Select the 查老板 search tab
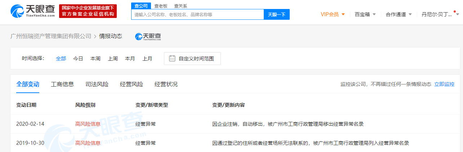The image size is (463, 152). [161, 6]
